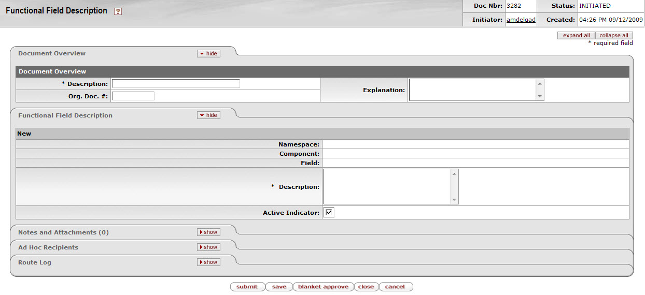Click into the Org. Doc. # field
645x295 pixels.
click(x=133, y=96)
